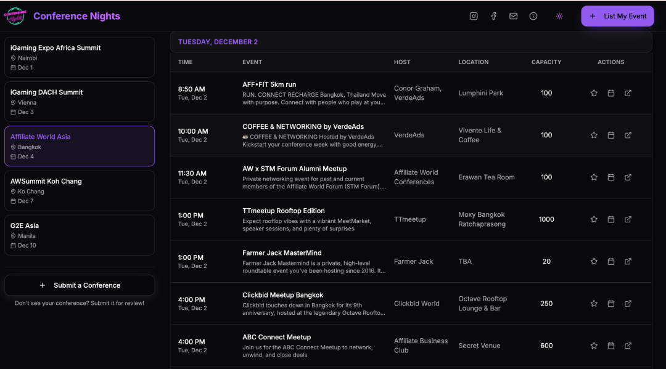The image size is (666, 369).
Task: Click the CAPACITY column header
Action: click(x=546, y=62)
